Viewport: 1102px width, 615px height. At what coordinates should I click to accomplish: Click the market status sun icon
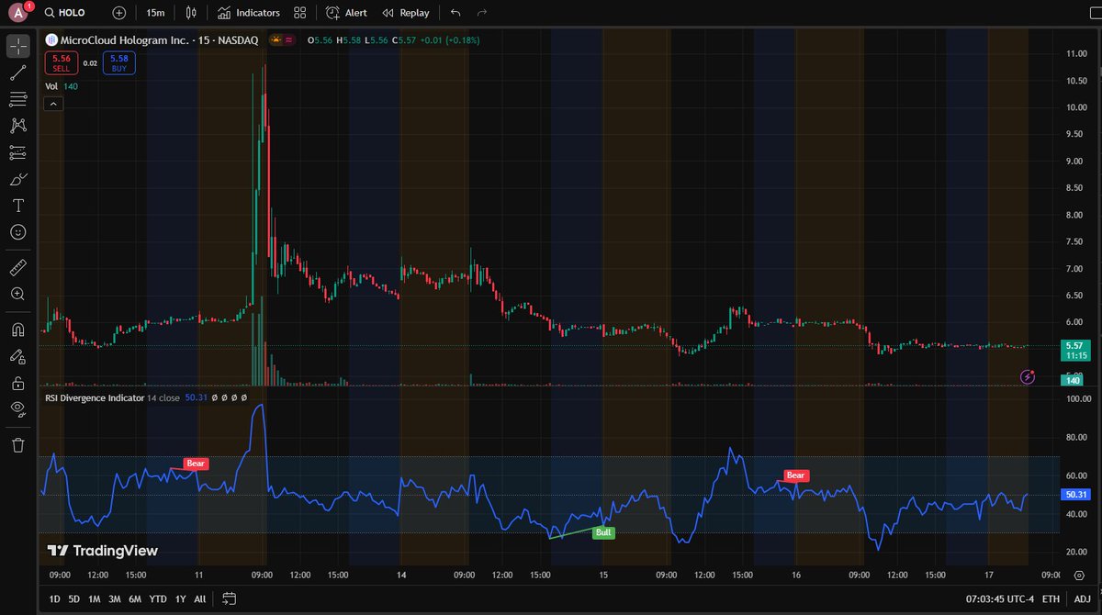click(275, 39)
